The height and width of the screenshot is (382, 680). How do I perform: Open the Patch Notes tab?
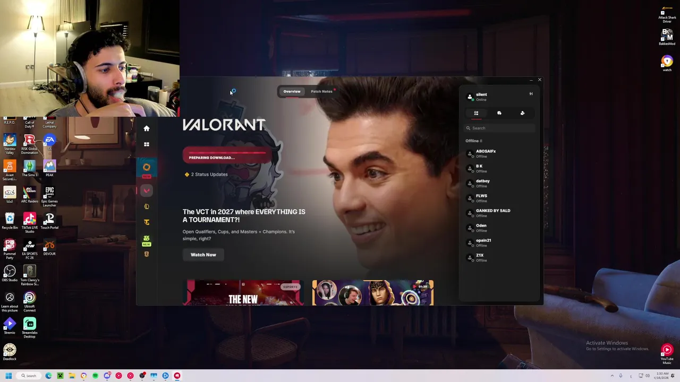pyautogui.click(x=321, y=91)
